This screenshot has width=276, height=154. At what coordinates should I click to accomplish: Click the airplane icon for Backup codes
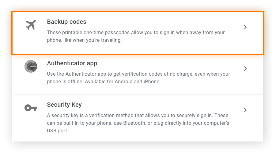tap(31, 25)
